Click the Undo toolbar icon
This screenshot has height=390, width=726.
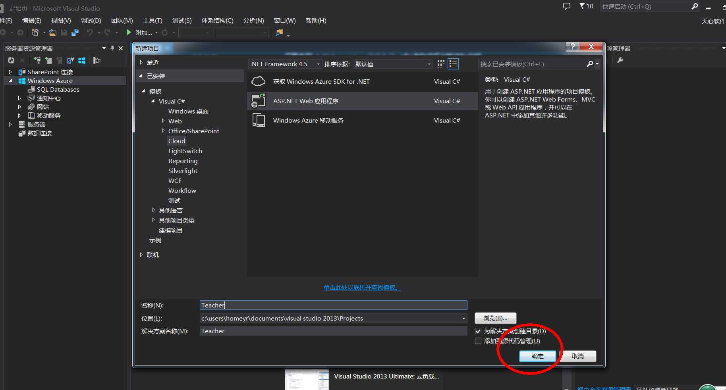(90, 33)
